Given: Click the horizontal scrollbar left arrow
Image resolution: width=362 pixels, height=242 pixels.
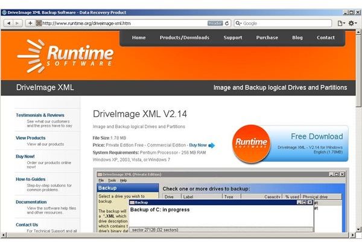Looking at the screenshot, I should pyautogui.click(x=3, y=235).
